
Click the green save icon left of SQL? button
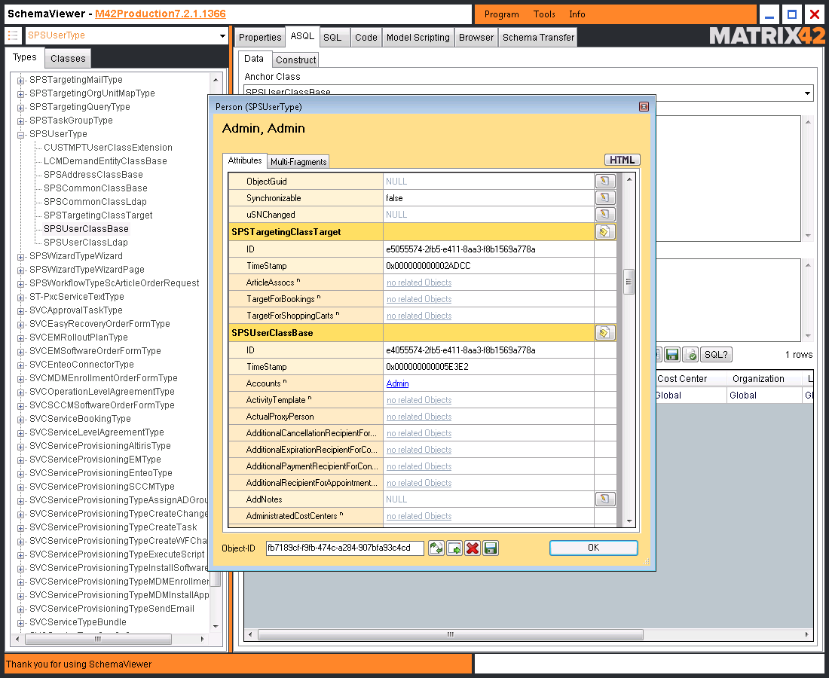click(672, 355)
